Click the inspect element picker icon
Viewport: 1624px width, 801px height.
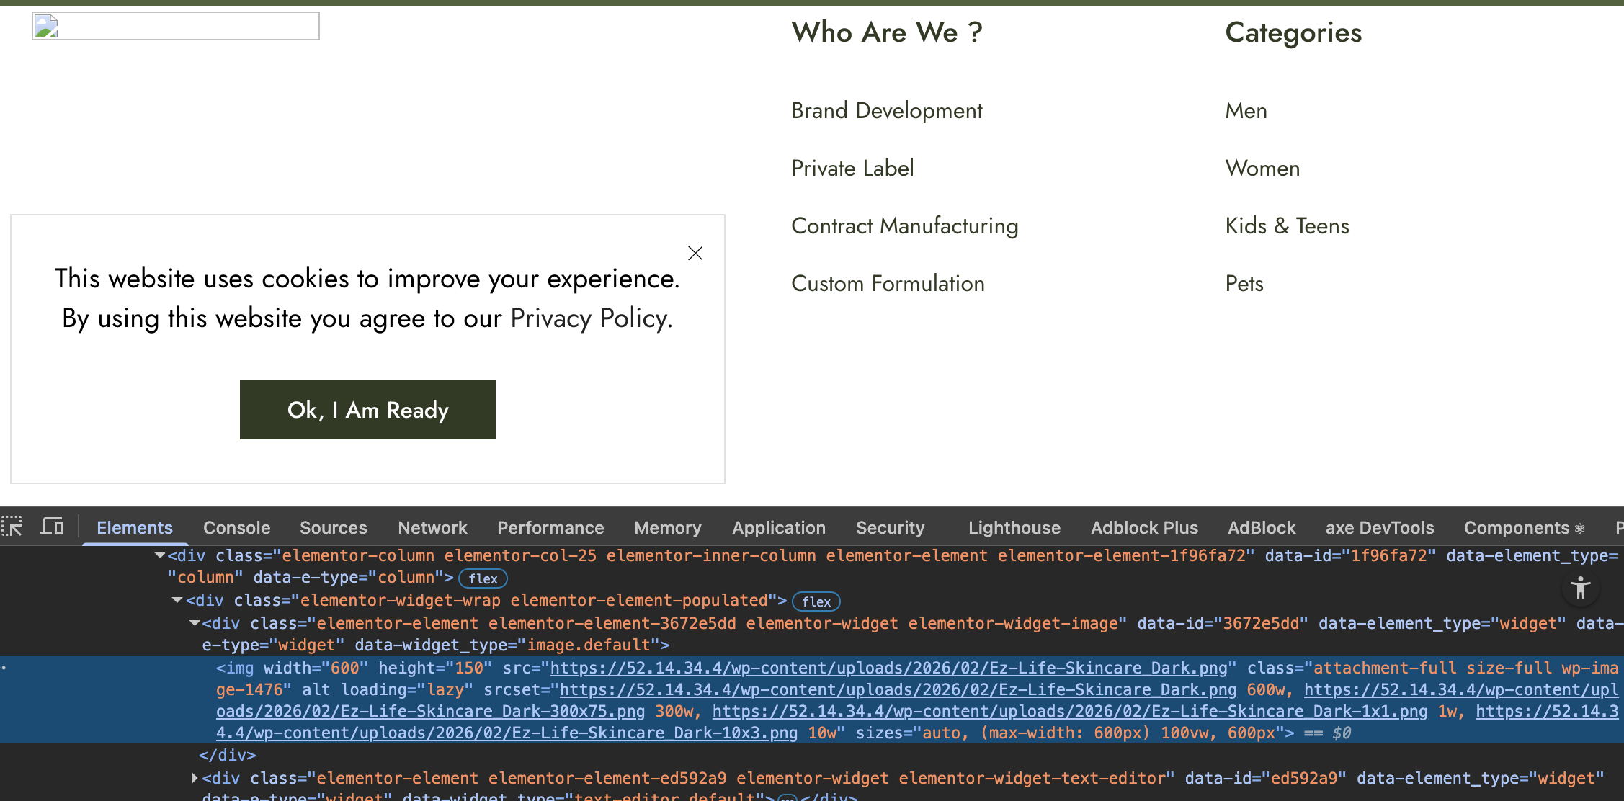(12, 527)
